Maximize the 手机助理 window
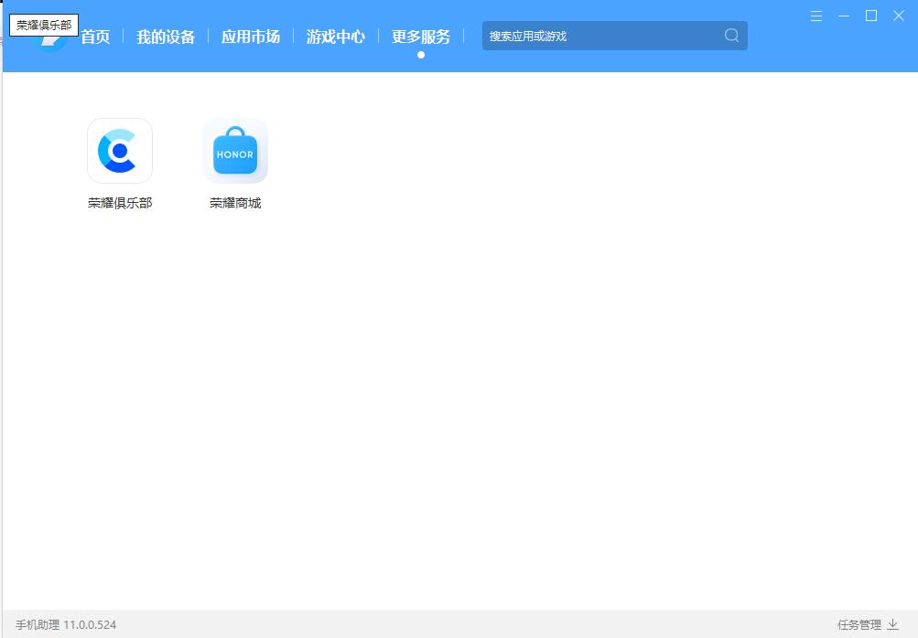 (871, 16)
